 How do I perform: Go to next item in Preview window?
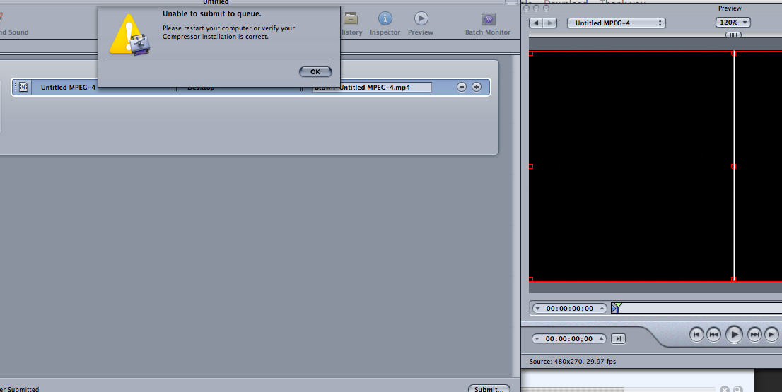(x=550, y=23)
